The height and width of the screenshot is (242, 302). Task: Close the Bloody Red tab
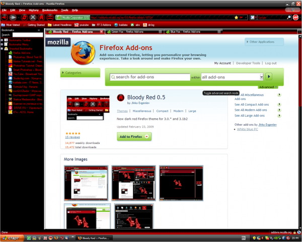101,32
